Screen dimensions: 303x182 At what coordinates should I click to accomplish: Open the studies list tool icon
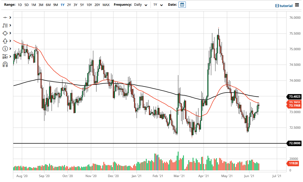click(5, 25)
